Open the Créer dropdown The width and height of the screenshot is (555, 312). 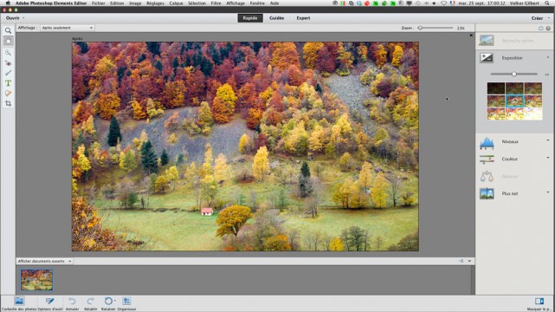point(539,18)
